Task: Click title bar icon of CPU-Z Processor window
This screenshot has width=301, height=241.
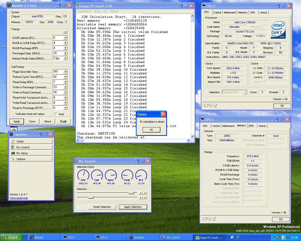Action: point(204,6)
